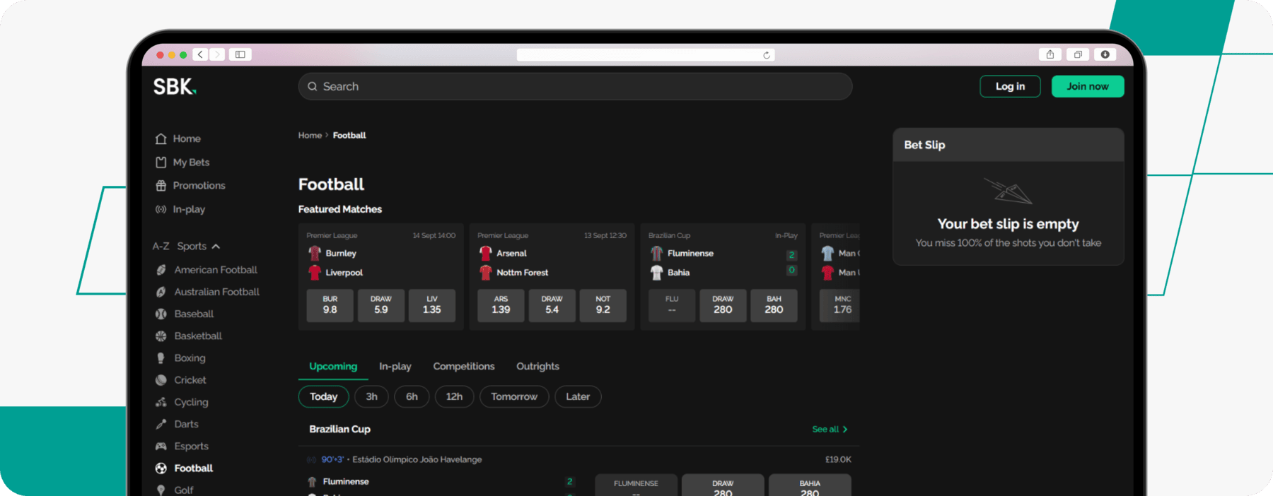The image size is (1273, 496).
Task: Bet on BAH 280 featured odds
Action: [x=774, y=305]
